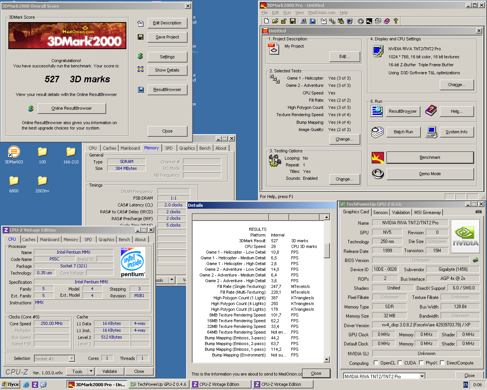Click the Internet Explorer quick launch icon
The image size is (487, 390).
(26, 385)
